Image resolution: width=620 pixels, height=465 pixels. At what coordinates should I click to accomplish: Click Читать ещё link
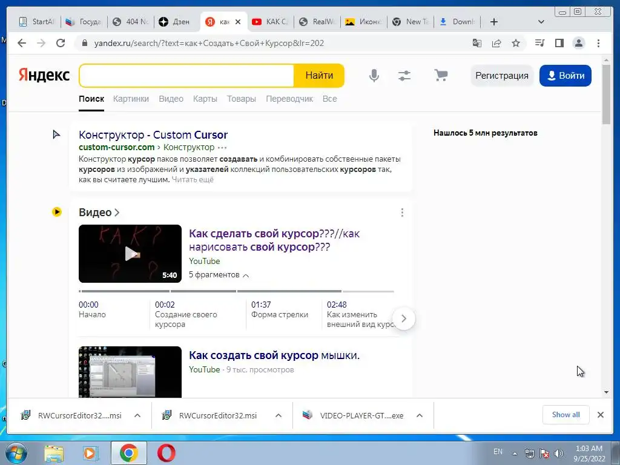pyautogui.click(x=193, y=179)
